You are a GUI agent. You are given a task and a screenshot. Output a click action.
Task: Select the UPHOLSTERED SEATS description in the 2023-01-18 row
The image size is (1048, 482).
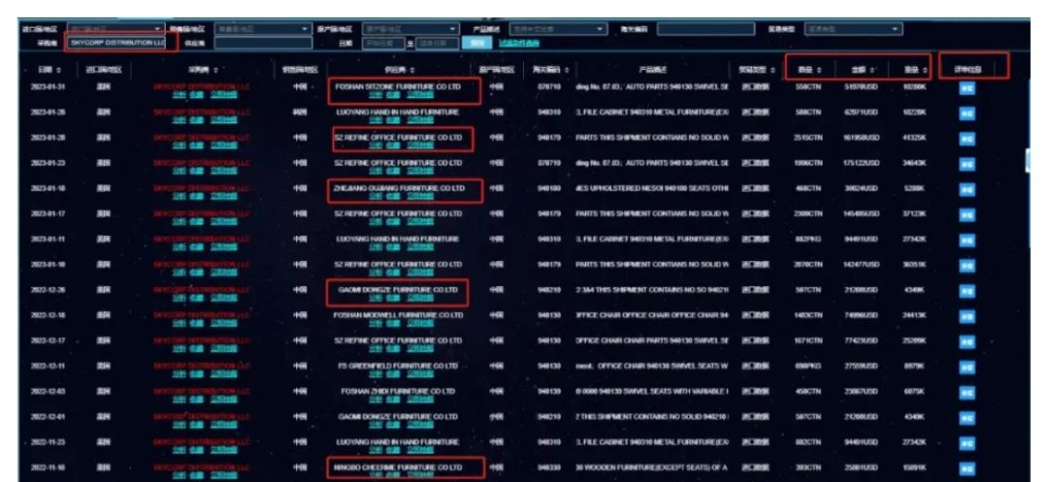651,189
